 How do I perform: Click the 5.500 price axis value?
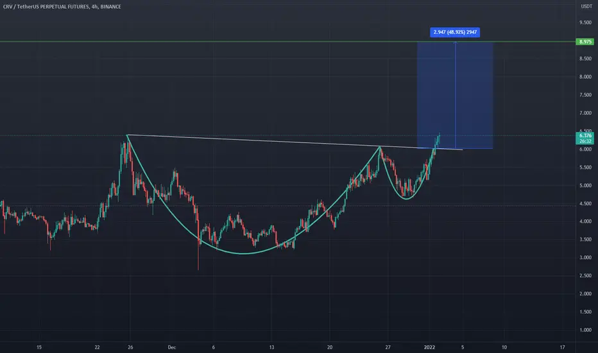(x=585, y=167)
